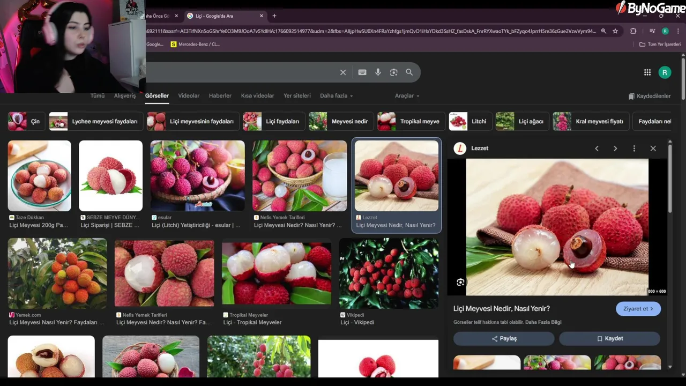This screenshot has height=386, width=686.
Task: Open the Daha Fazla Bilgi link
Action: (543, 322)
